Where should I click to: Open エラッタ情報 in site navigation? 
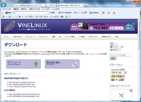coord(70,37)
